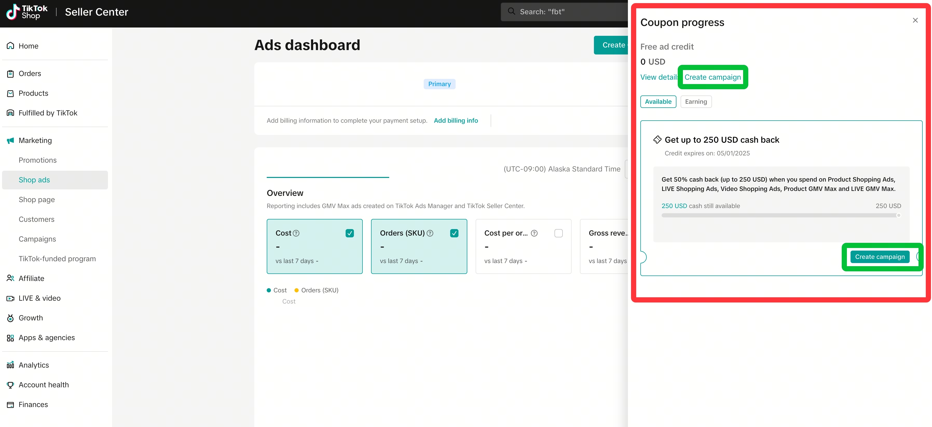
Task: Click the Finances card icon
Action: click(x=10, y=405)
